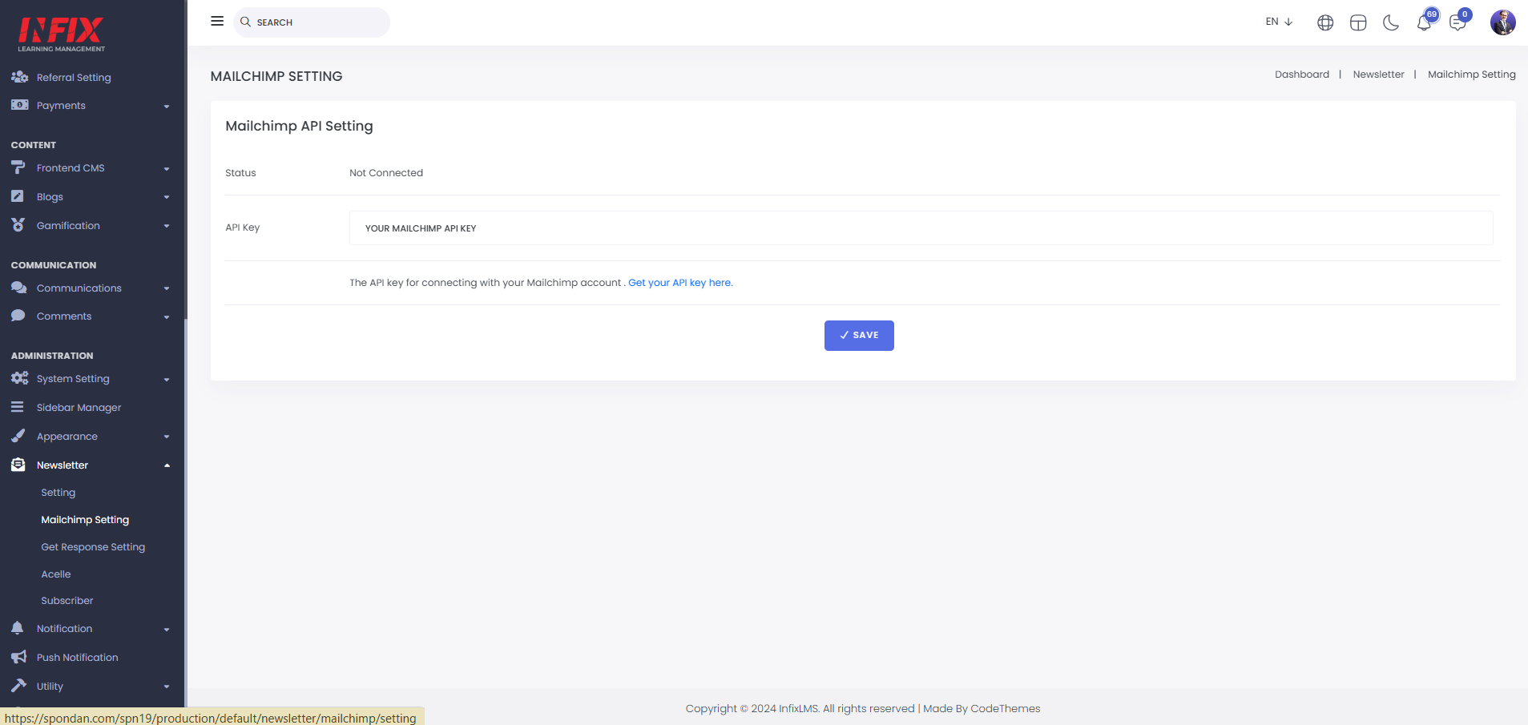Click the Notification bell sidebar icon
This screenshot has height=725, width=1528.
[x=18, y=628]
